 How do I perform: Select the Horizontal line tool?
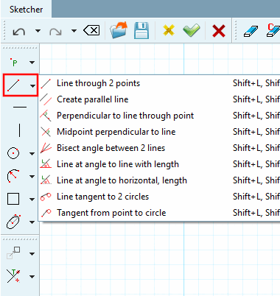point(20,107)
